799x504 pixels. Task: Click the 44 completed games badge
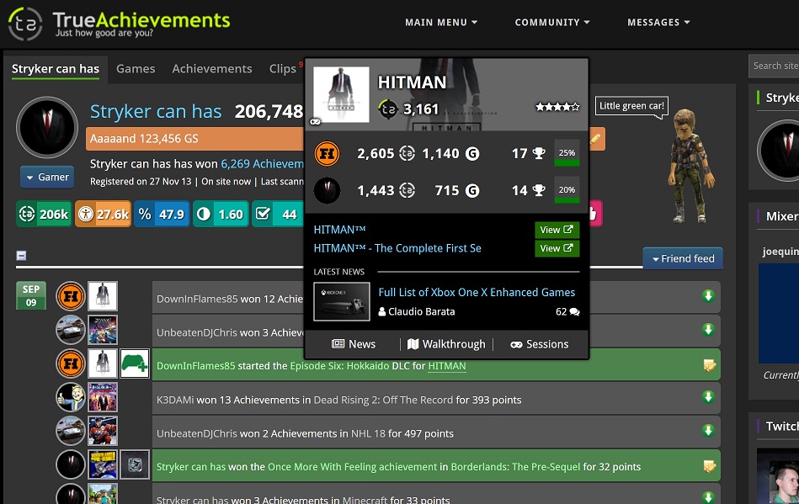click(x=278, y=214)
